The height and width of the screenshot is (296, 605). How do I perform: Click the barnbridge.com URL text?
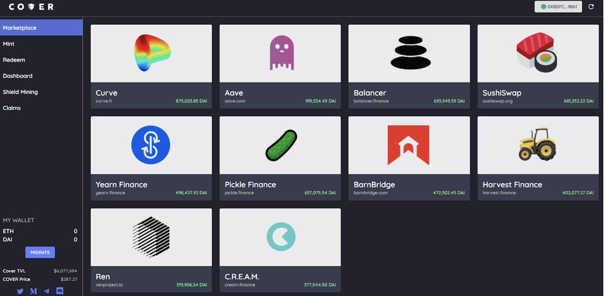370,193
